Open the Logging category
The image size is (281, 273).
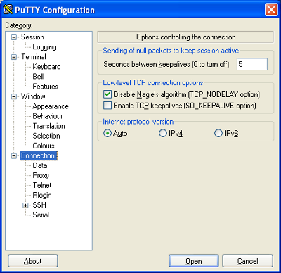coord(44,47)
